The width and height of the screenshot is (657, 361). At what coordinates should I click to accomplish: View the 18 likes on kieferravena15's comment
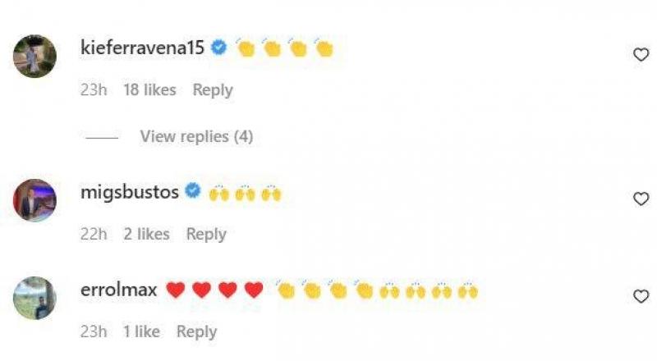click(149, 90)
